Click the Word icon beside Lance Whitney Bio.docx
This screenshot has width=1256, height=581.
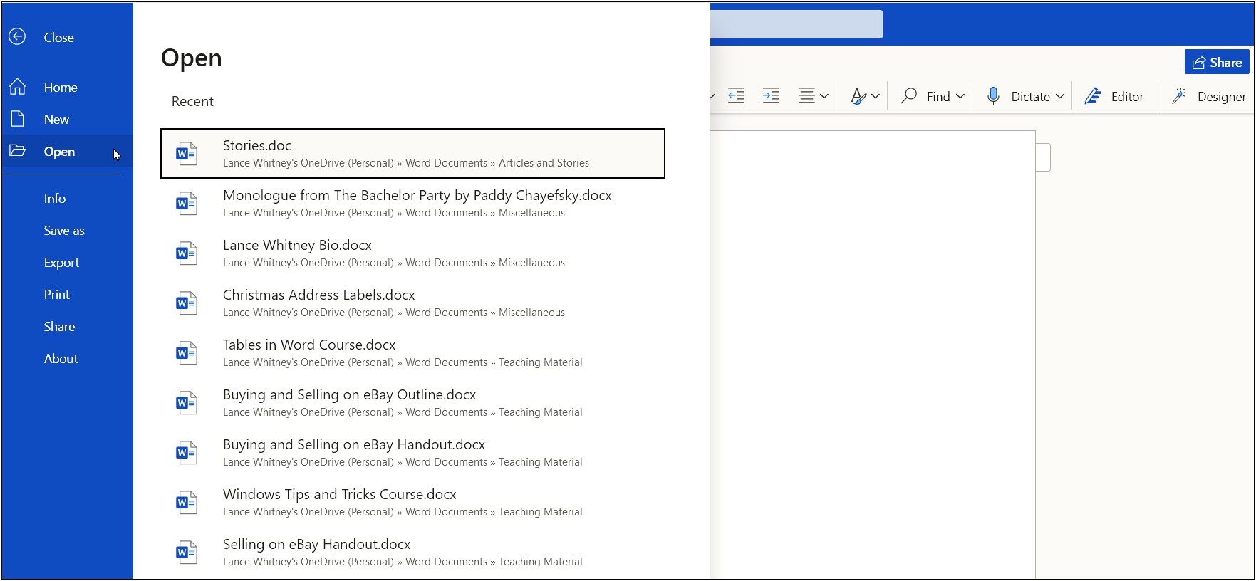click(x=187, y=253)
